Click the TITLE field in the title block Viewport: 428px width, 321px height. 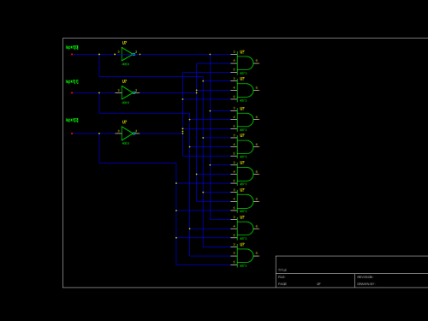tap(282, 270)
